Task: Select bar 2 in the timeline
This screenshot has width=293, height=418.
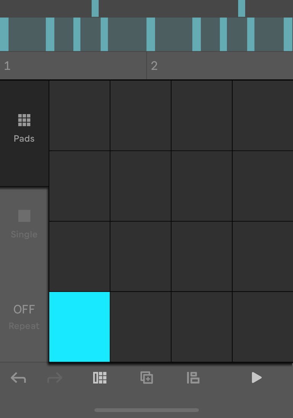Action: pyautogui.click(x=219, y=65)
